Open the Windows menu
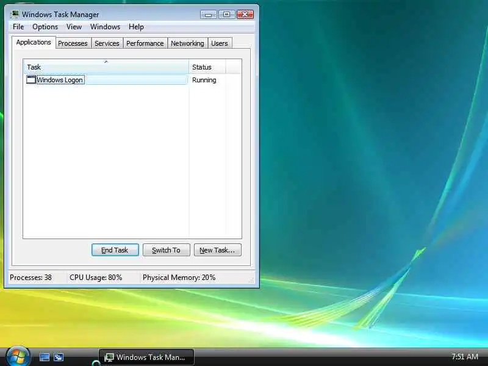This screenshot has height=366, width=488. coord(105,27)
